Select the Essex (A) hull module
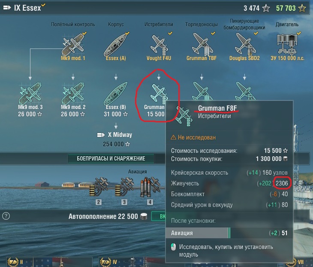Screen dimensions: 313x267 (116, 46)
